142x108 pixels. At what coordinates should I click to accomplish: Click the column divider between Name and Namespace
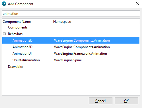click(x=53, y=22)
